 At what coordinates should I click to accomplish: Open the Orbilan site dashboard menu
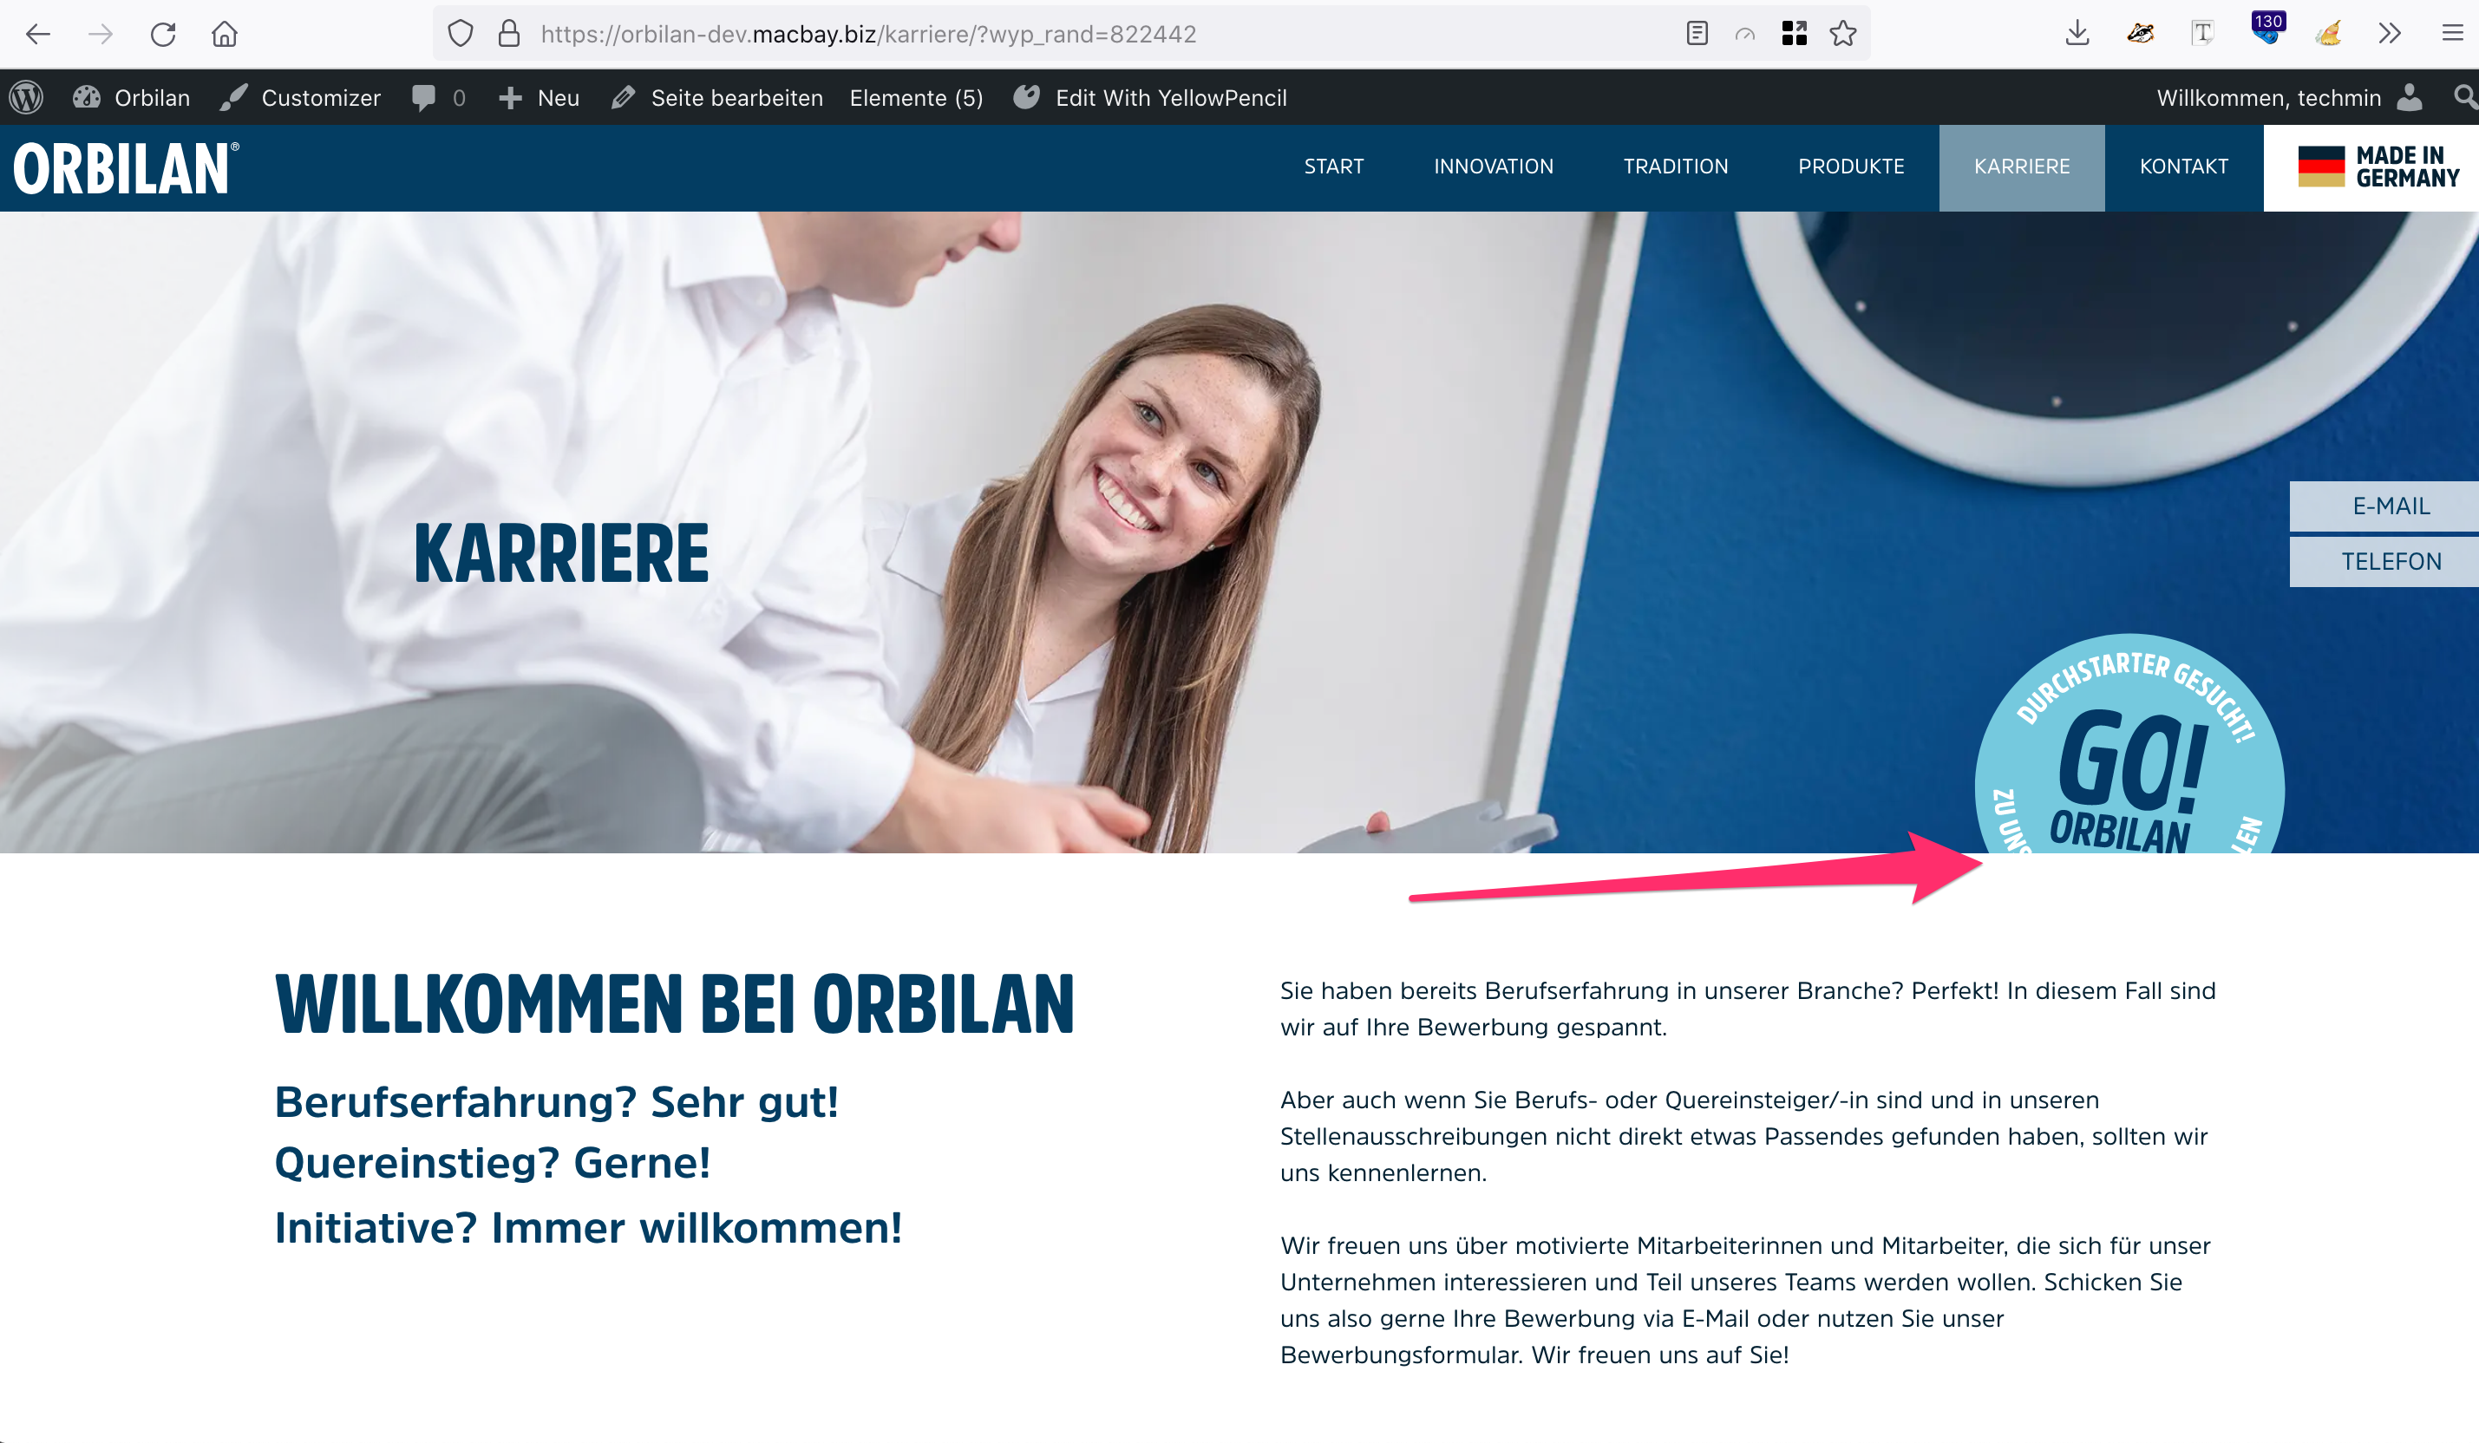tap(132, 97)
